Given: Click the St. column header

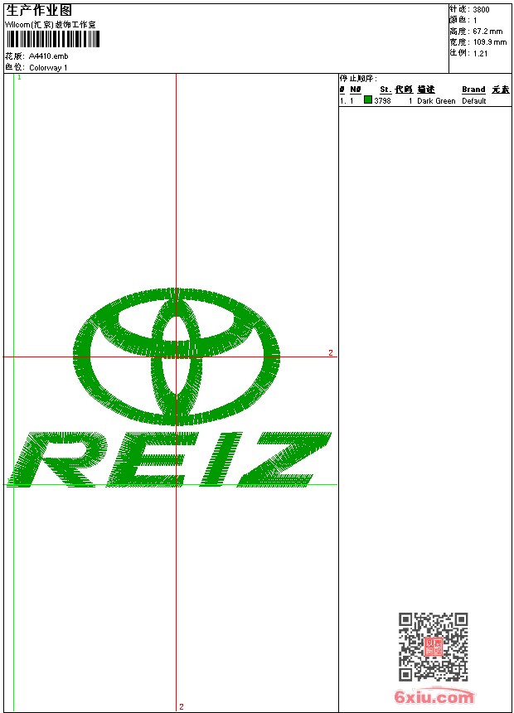Looking at the screenshot, I should click(385, 90).
